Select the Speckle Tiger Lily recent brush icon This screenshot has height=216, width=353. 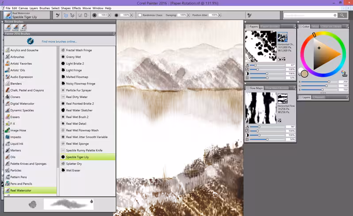click(8, 28)
